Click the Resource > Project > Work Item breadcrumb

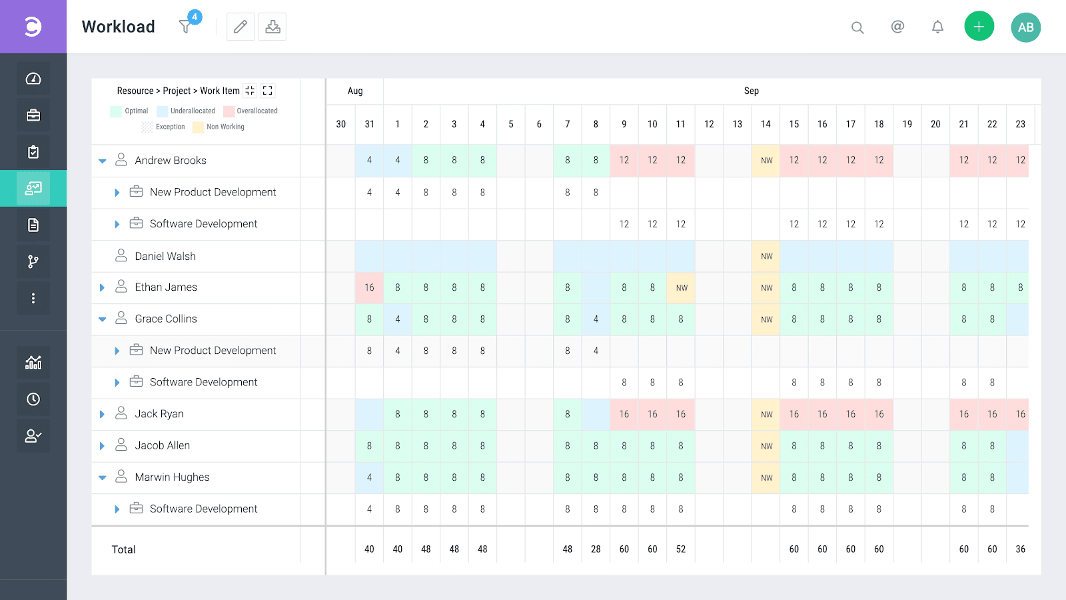pos(177,91)
